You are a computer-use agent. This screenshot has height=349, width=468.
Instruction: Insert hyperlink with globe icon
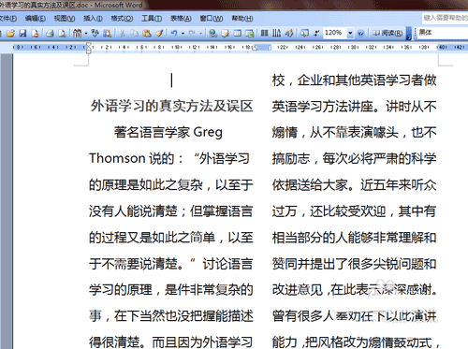coord(213,33)
